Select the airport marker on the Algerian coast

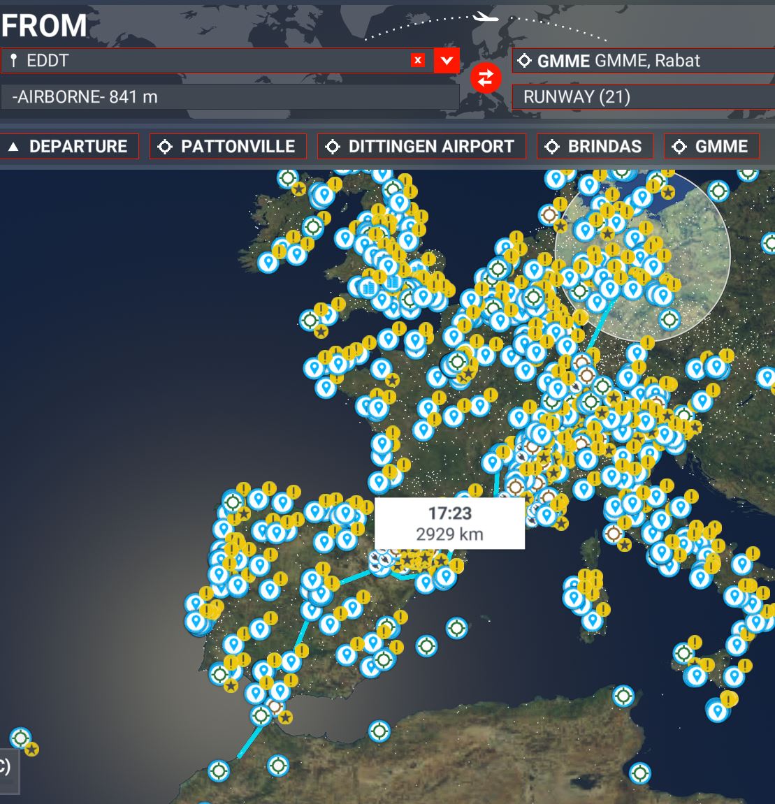click(379, 731)
